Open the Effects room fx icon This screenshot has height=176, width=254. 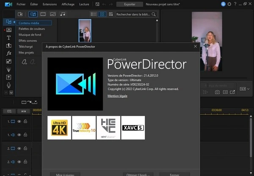pyautogui.click(x=8, y=54)
